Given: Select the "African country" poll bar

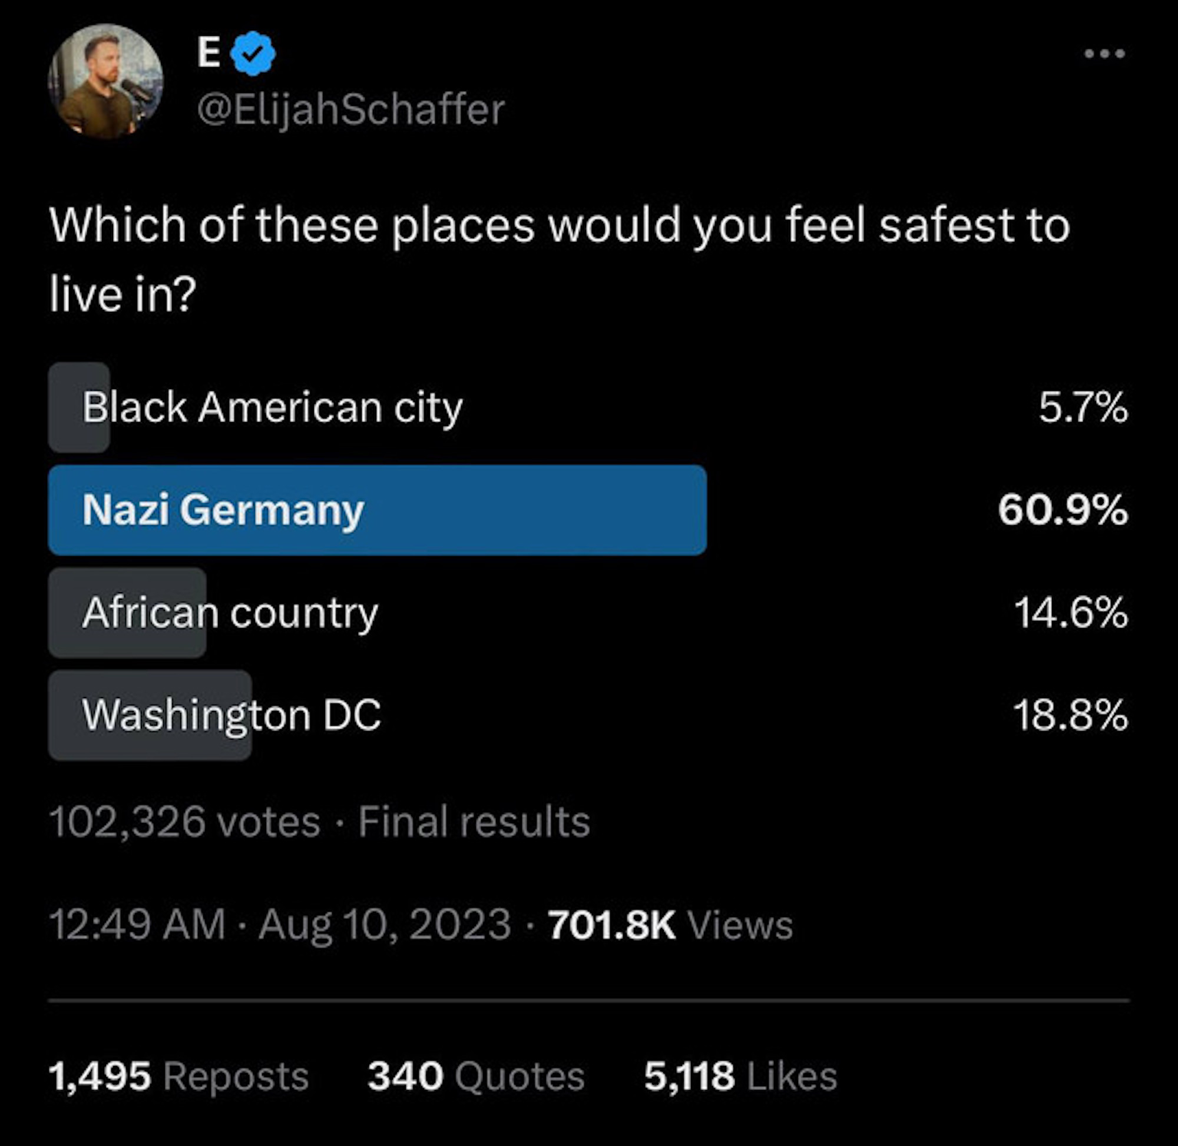Looking at the screenshot, I should 230,613.
